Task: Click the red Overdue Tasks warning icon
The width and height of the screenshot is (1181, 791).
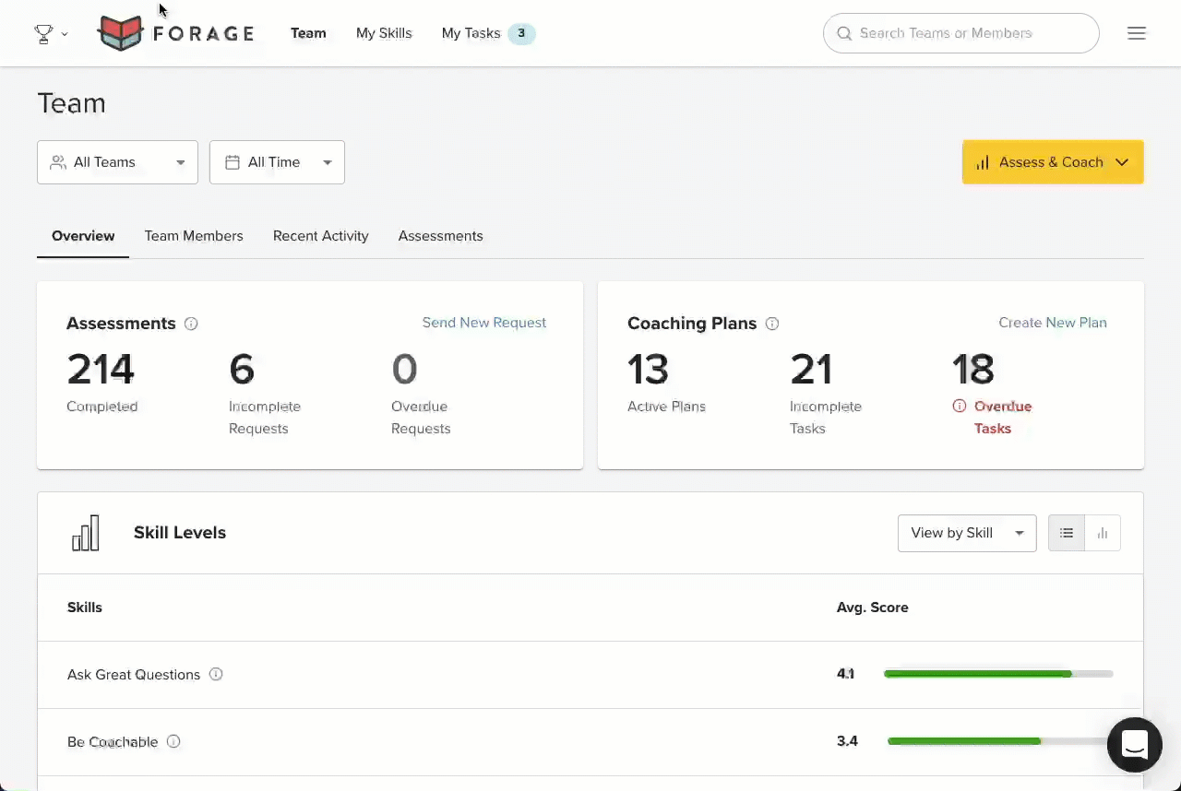Action: [960, 406]
